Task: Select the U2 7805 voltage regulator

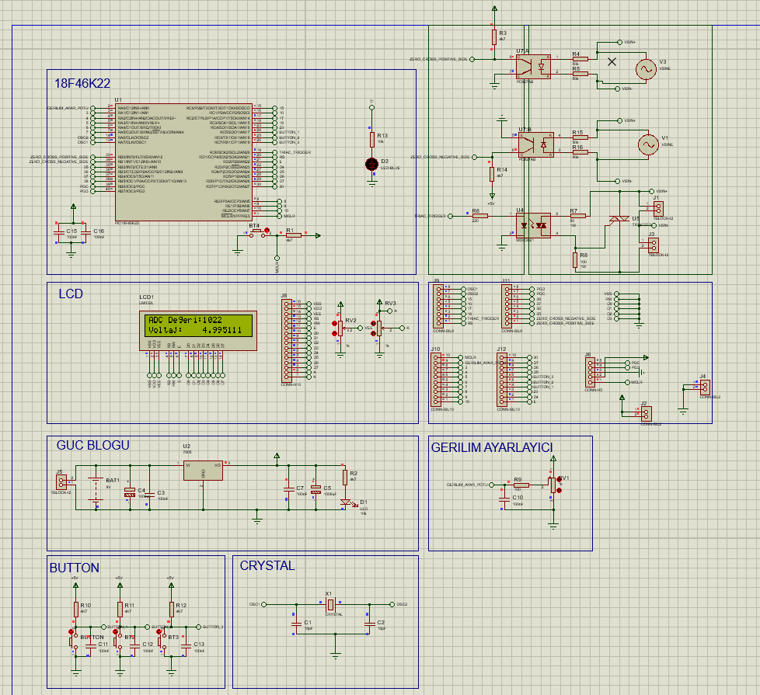Action: 203,471
